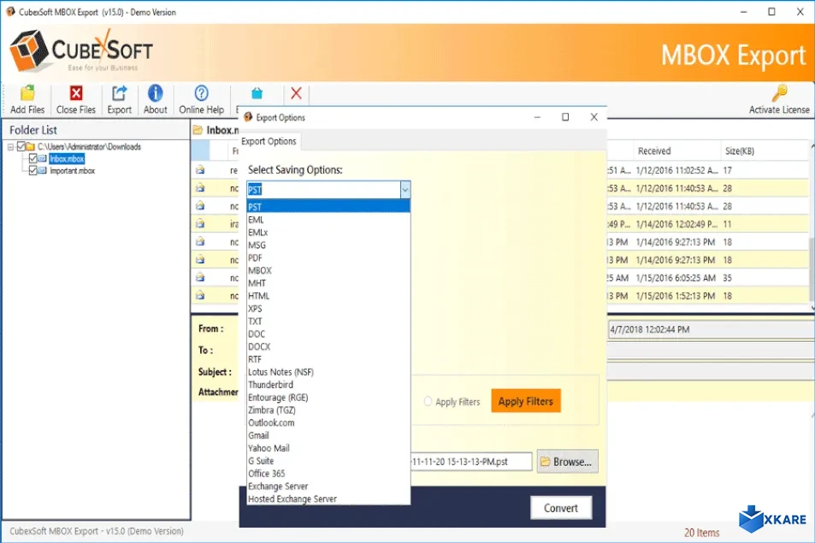Select Entourage (RGE) option
This screenshot has height=543, width=815.
point(328,398)
